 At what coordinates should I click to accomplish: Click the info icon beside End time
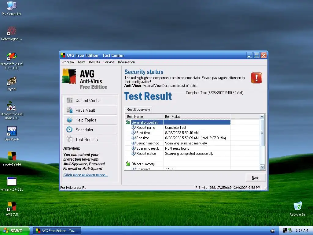[x=133, y=138]
